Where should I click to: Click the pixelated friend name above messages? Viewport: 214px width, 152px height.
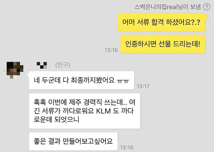click(42, 65)
